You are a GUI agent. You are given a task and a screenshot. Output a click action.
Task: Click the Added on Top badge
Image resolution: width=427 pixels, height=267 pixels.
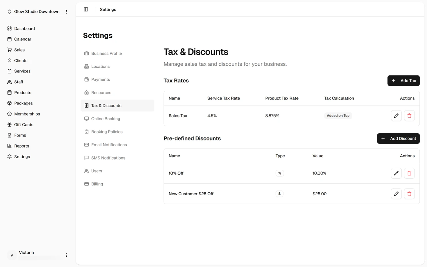pyautogui.click(x=338, y=116)
